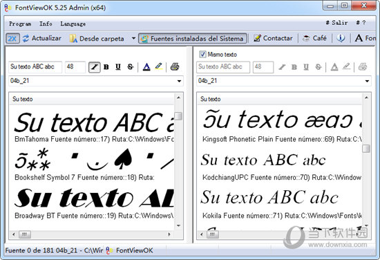Image resolution: width=380 pixels, height=260 pixels.
Task: Click Fuente 0 de 181 status text
Action: click(x=54, y=250)
